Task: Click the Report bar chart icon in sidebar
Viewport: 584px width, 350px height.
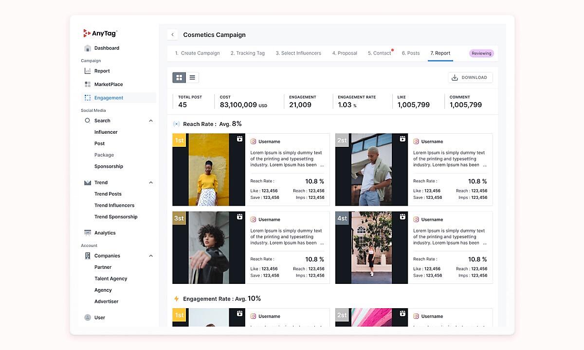Action: (88, 71)
